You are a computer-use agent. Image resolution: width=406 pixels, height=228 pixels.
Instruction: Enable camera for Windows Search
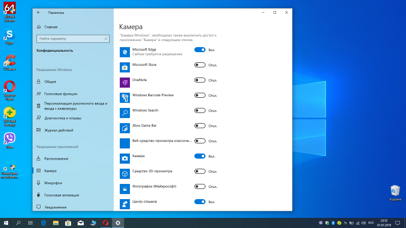(199, 110)
